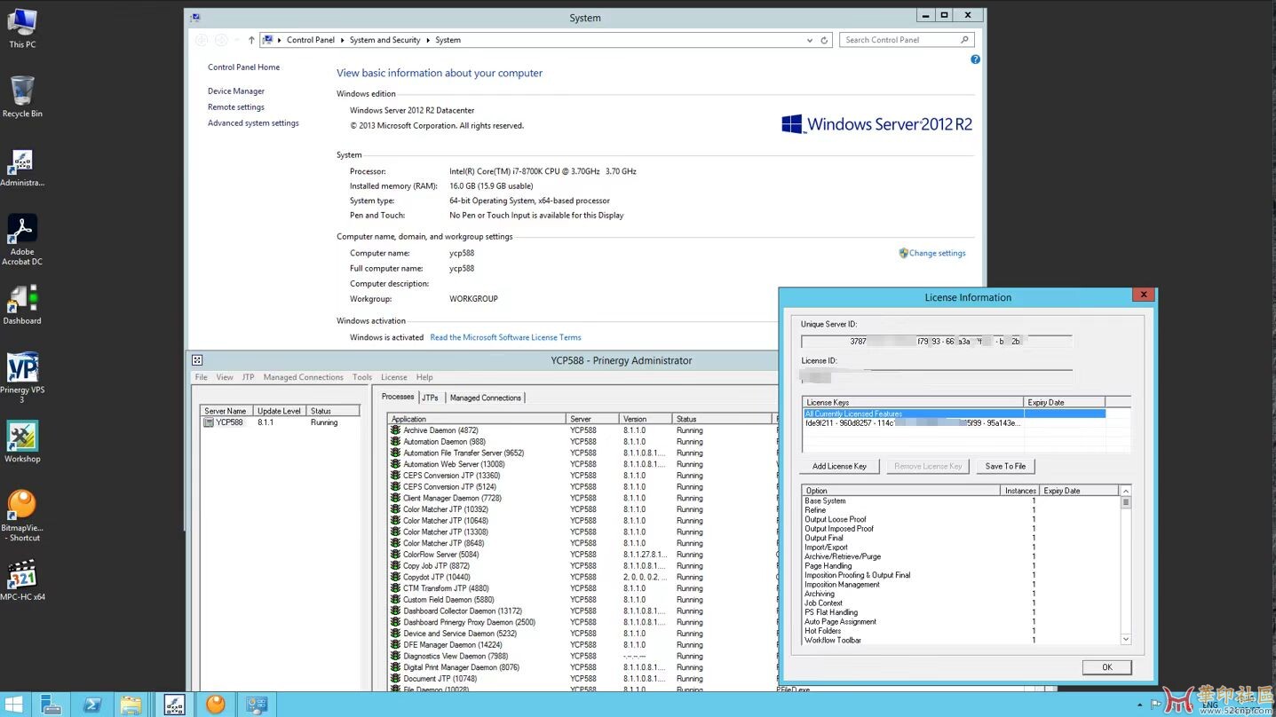Select Client Manager Daemon (7728) row
Image resolution: width=1276 pixels, height=717 pixels.
pyautogui.click(x=582, y=498)
